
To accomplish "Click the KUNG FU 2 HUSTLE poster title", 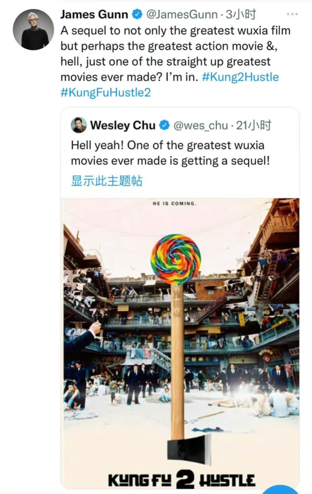I will (x=182, y=480).
